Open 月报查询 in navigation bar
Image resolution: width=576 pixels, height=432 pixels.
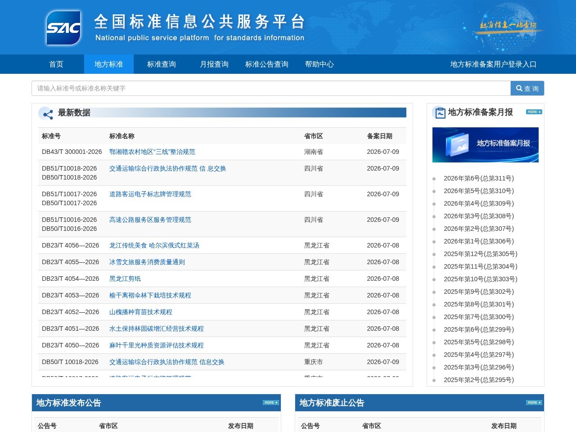[214, 64]
